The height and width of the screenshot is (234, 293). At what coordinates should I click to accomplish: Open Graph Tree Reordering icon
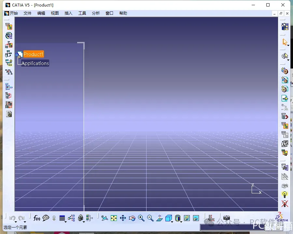(x=285, y=116)
